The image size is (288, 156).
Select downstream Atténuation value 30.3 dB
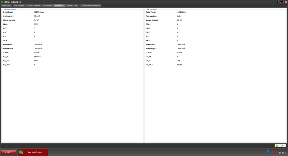(37, 16)
